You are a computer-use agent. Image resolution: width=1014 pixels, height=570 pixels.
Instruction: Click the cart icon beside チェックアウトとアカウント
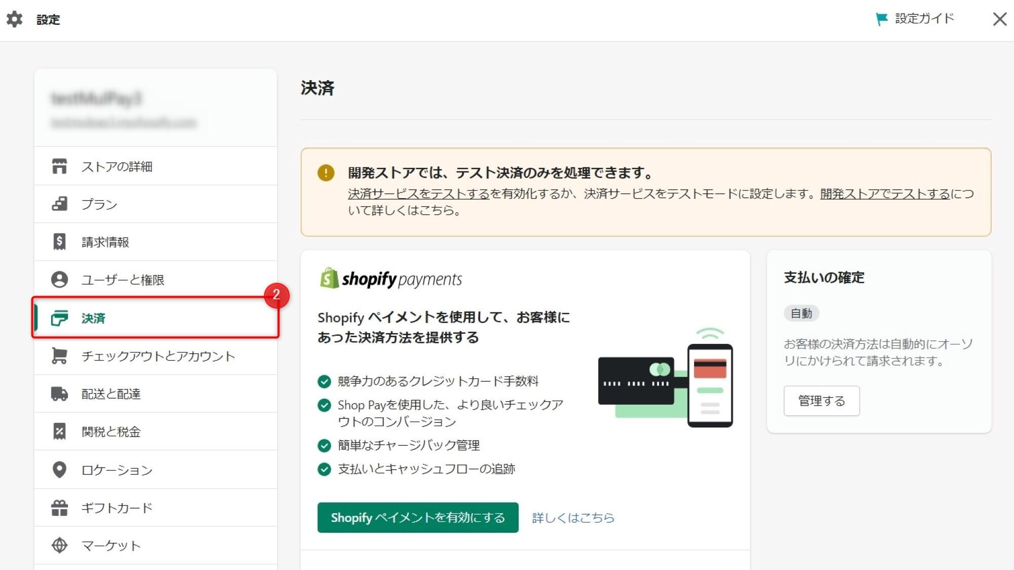[60, 357]
